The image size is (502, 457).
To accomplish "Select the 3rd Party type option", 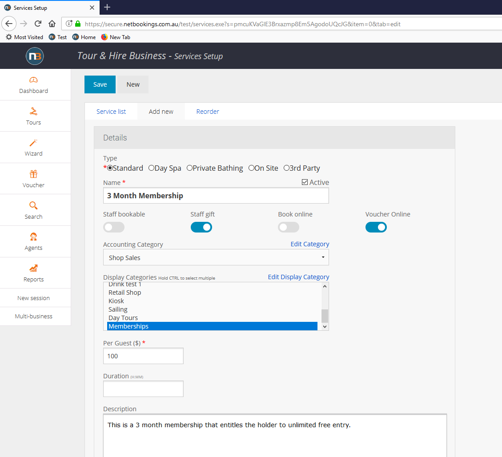I will click(x=286, y=168).
